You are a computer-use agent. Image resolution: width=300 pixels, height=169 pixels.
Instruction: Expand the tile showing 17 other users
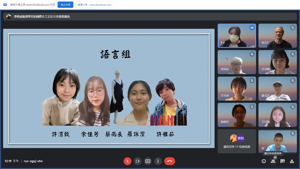237,141
